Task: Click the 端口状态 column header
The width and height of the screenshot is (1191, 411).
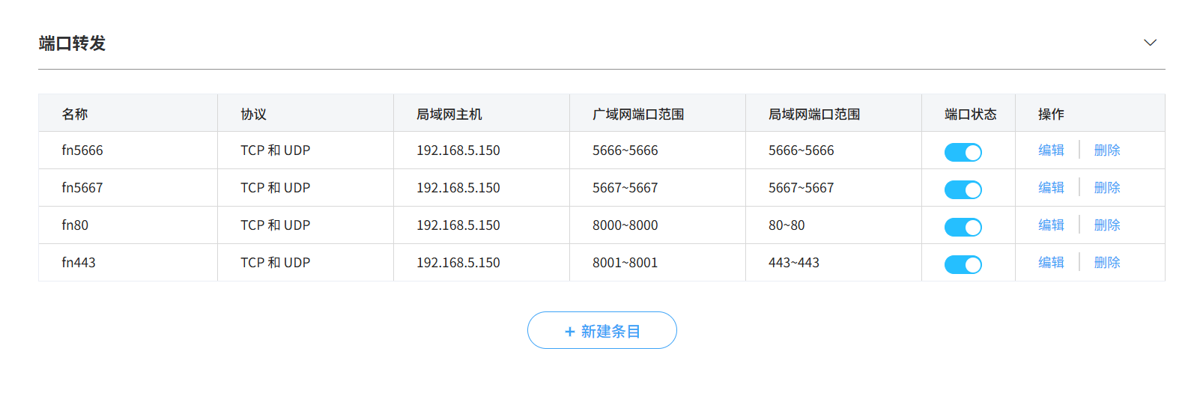Action: [x=970, y=114]
